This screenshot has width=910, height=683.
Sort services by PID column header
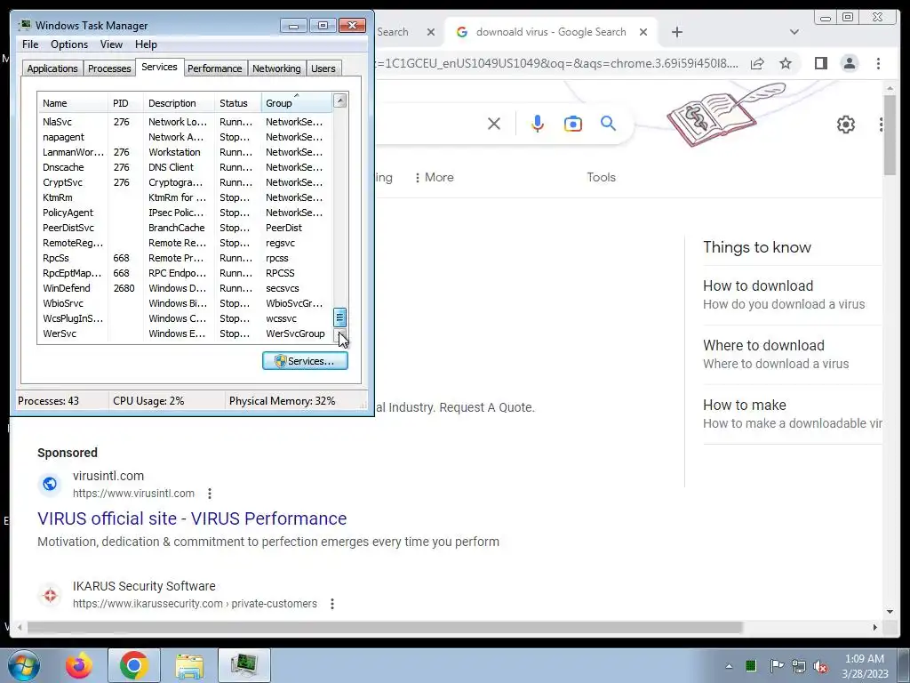(x=125, y=103)
